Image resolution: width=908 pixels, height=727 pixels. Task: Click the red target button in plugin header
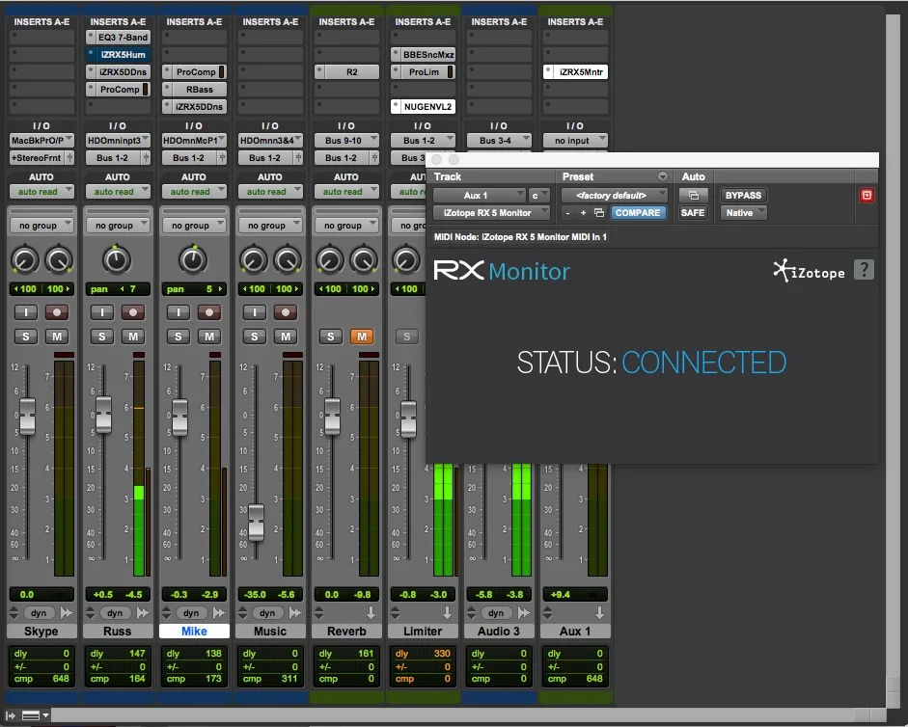pos(867,195)
